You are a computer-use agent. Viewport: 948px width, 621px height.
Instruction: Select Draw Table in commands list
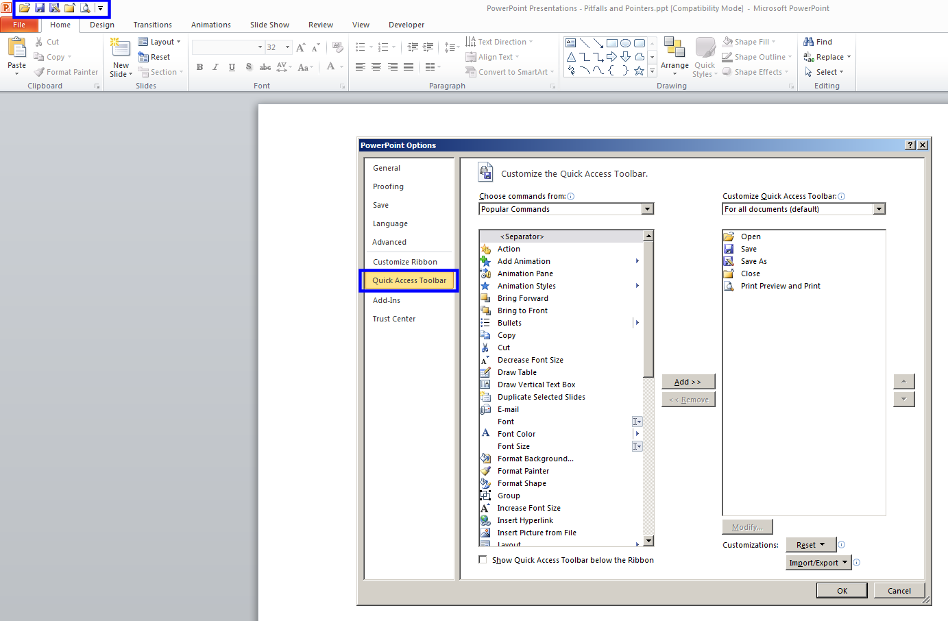tap(517, 372)
